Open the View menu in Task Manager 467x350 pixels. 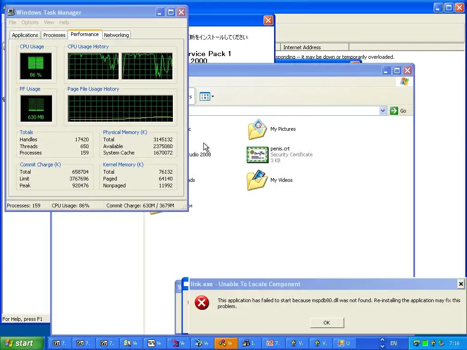[49, 22]
